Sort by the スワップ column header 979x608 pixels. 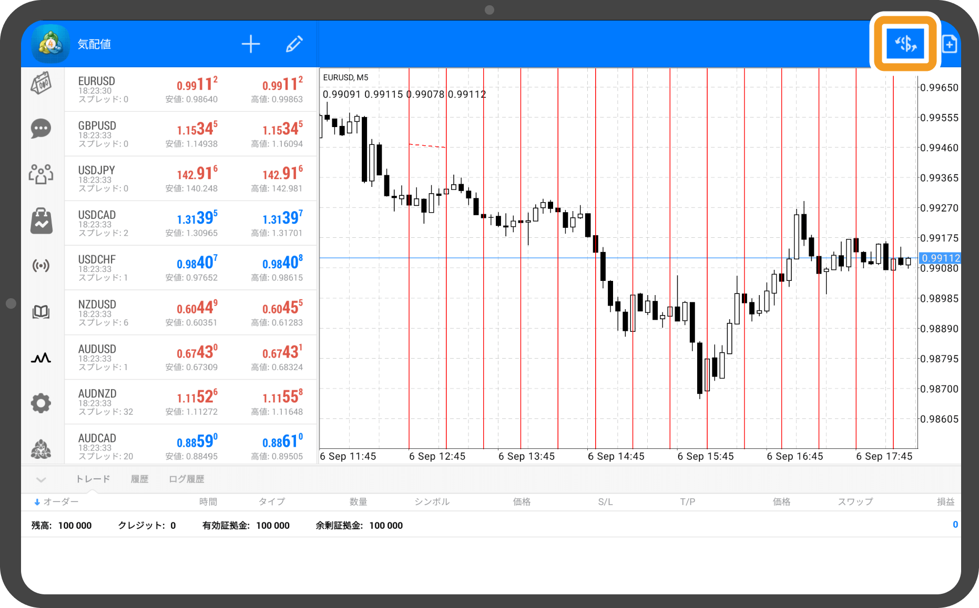[x=855, y=502]
